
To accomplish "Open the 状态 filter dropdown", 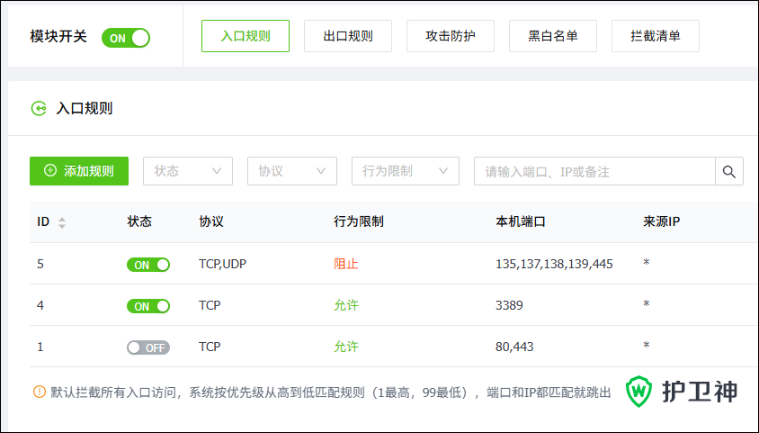I will click(x=188, y=171).
